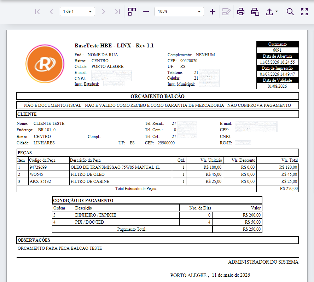Click client CEP 29900000
The height and width of the screenshot is (282, 314).
(x=166, y=143)
